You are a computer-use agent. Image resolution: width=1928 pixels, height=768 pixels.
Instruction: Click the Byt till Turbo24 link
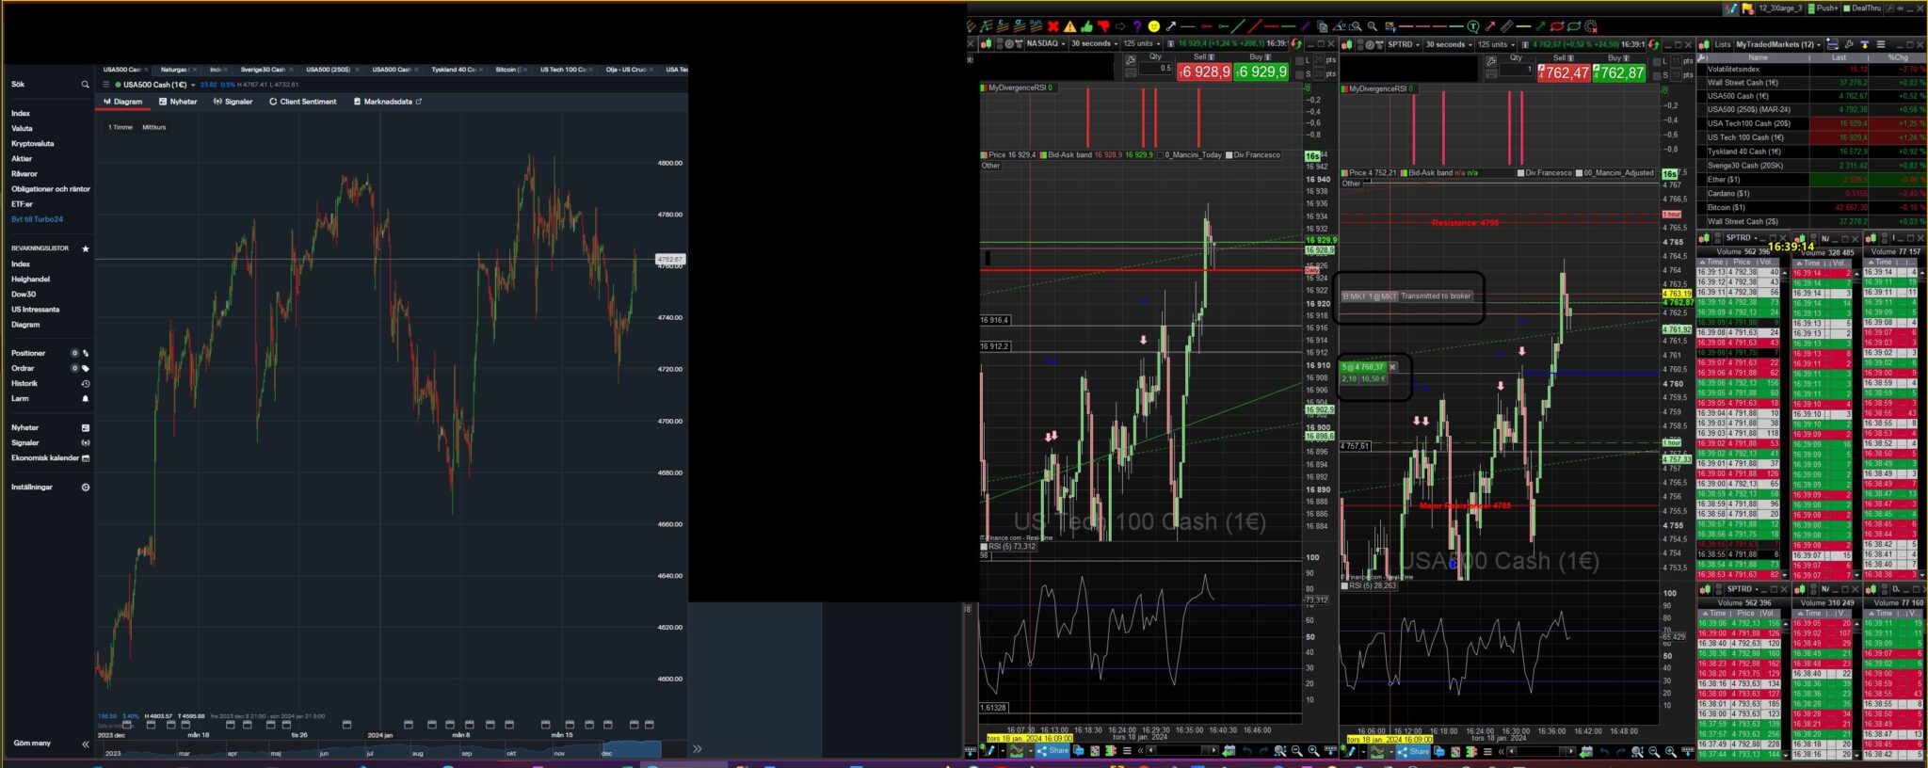pyautogui.click(x=37, y=219)
